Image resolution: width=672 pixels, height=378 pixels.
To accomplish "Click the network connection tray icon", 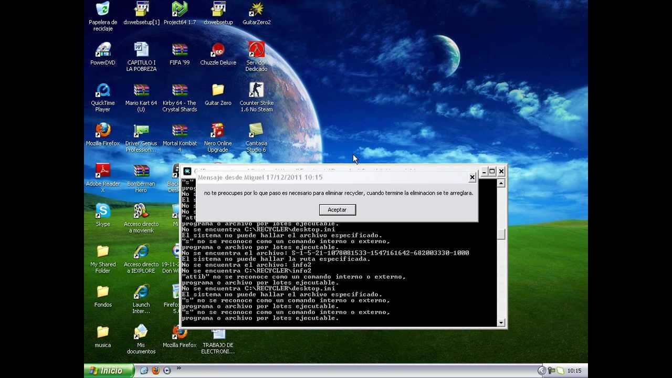I will (x=551, y=371).
